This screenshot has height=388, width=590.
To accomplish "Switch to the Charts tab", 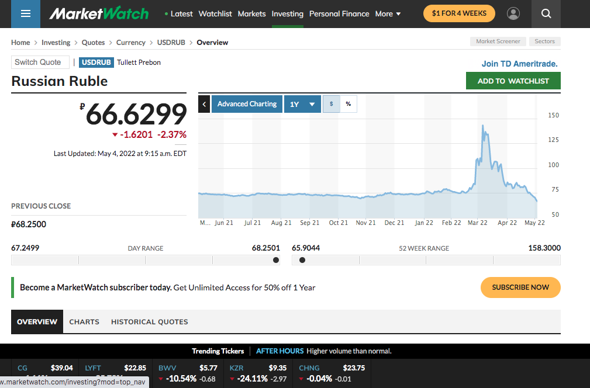I will click(x=84, y=322).
